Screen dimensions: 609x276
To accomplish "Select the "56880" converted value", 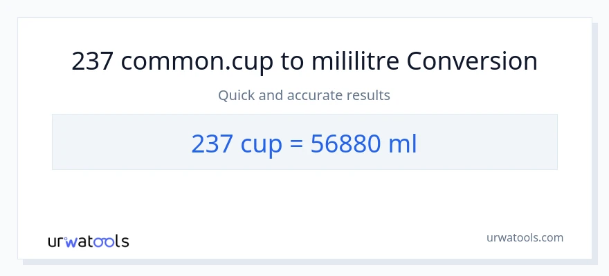I will point(345,143).
